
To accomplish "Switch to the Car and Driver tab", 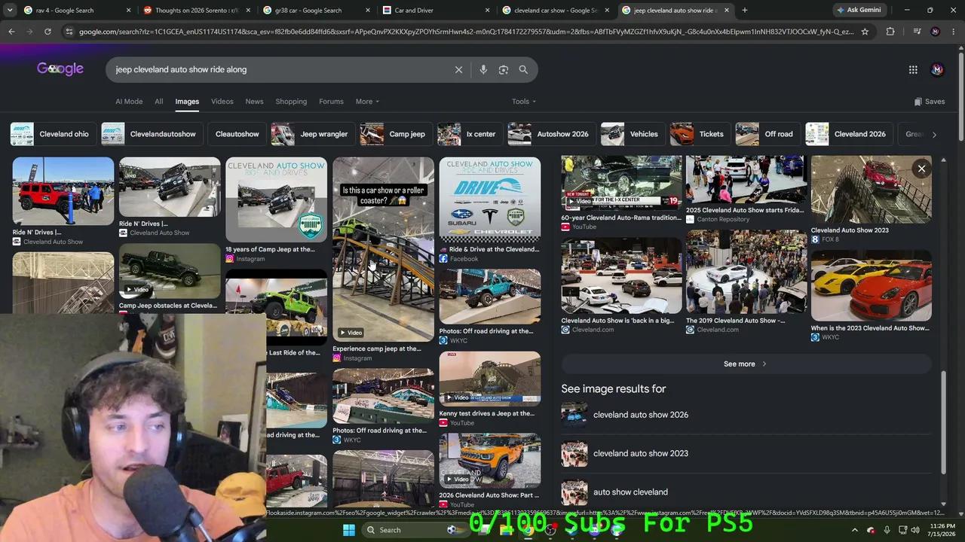I will click(437, 11).
